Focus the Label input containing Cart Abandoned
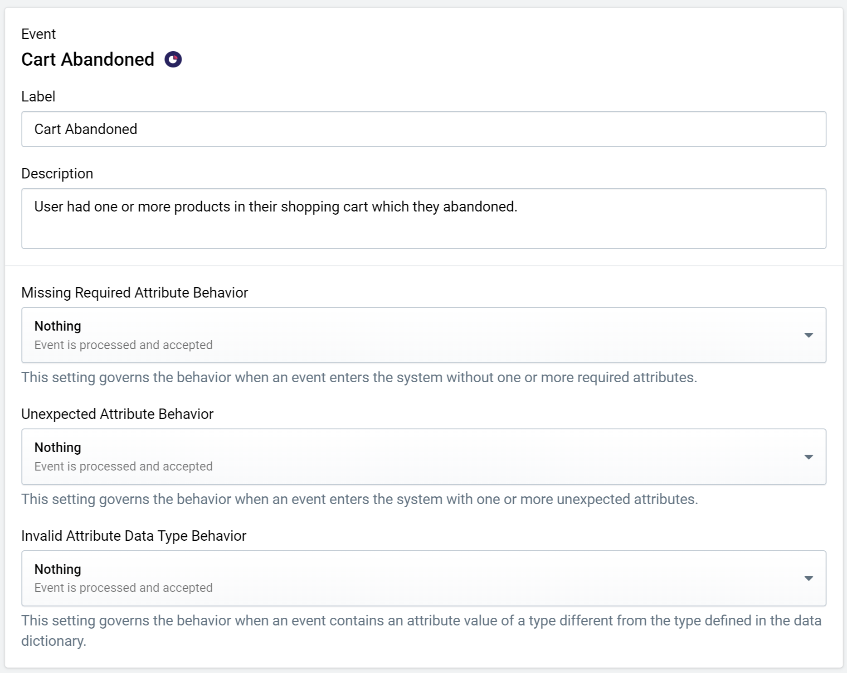This screenshot has height=673, width=847. point(423,129)
